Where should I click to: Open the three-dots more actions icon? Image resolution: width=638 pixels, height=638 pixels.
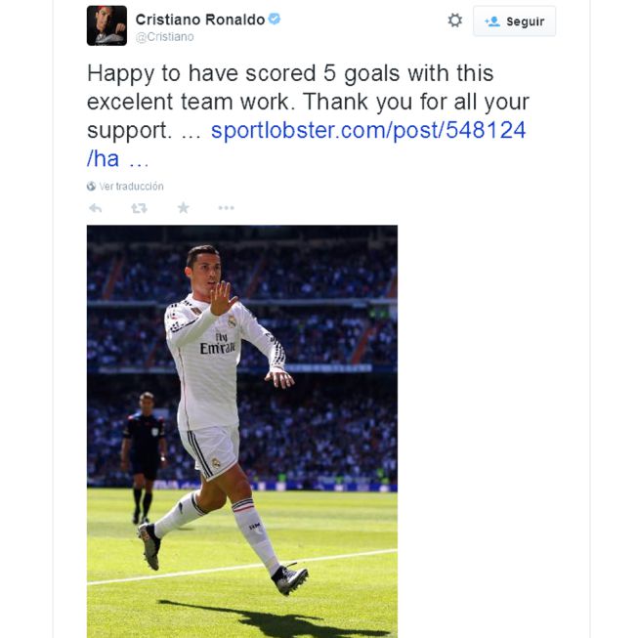pos(227,208)
